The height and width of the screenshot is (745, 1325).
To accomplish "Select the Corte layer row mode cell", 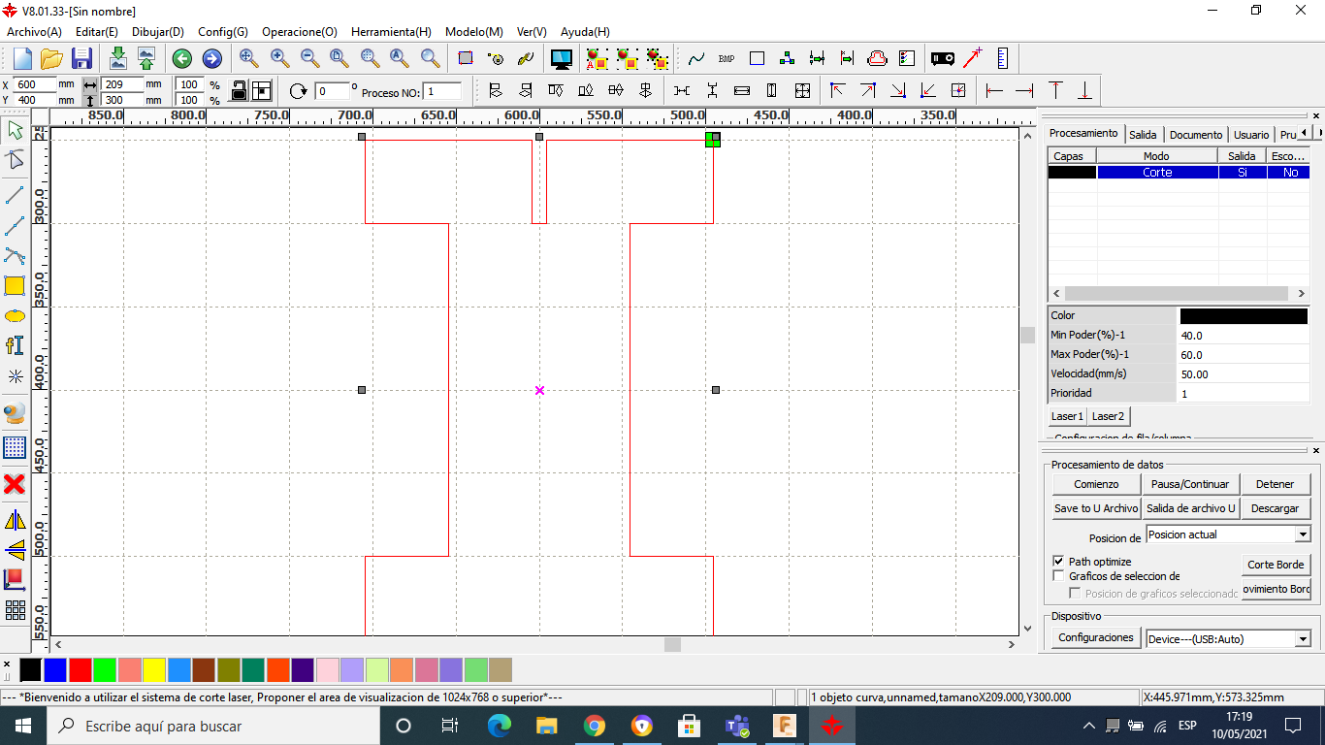I will click(1157, 173).
